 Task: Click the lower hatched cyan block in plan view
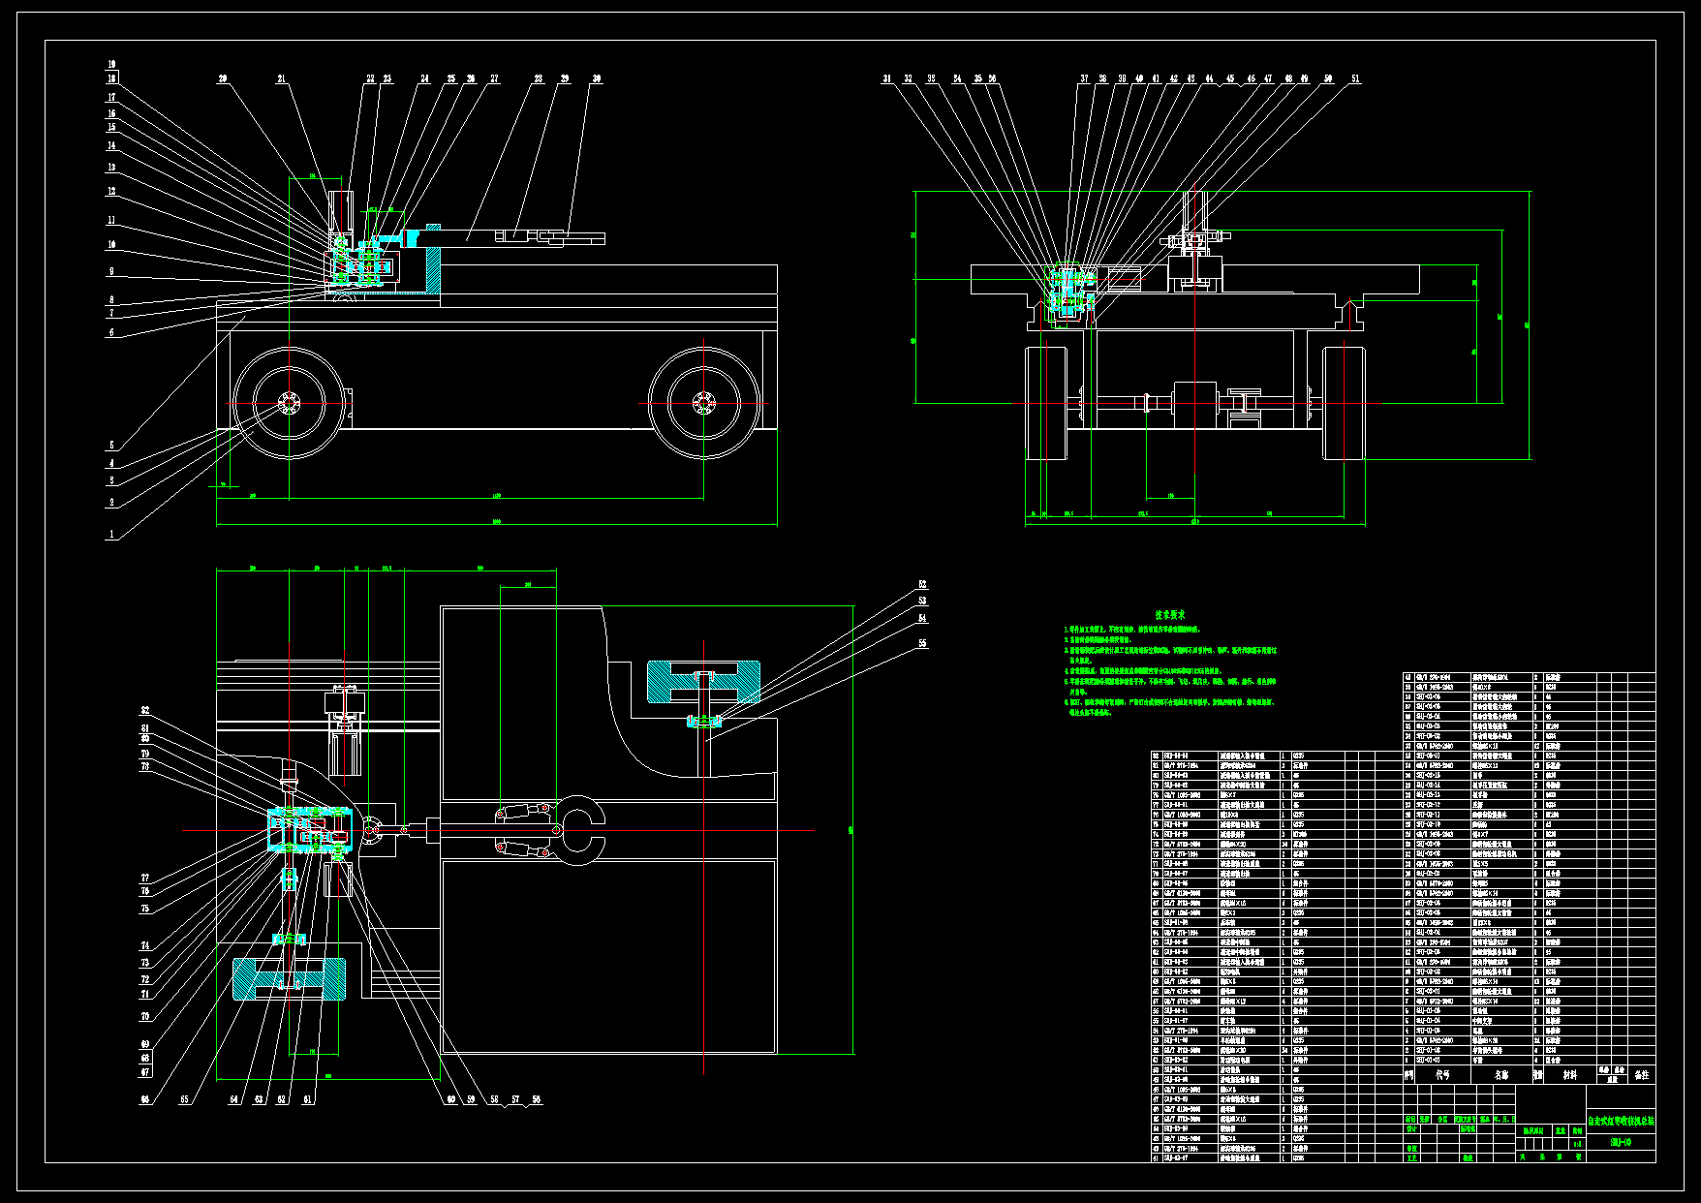[x=289, y=980]
